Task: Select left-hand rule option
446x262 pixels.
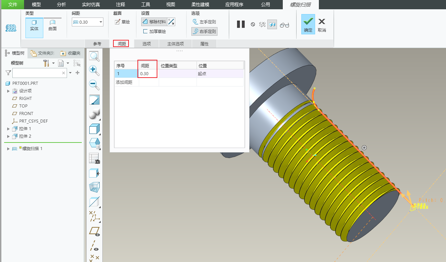Action: point(204,22)
